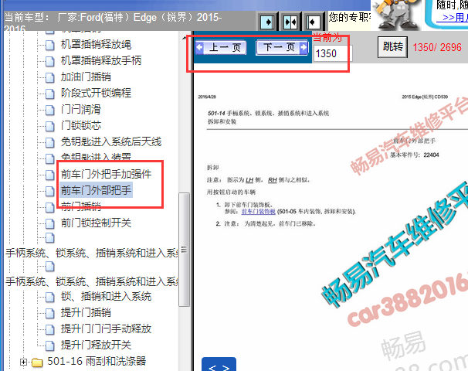
Task: Select 加油门插销 tree item
Action: click(x=86, y=77)
